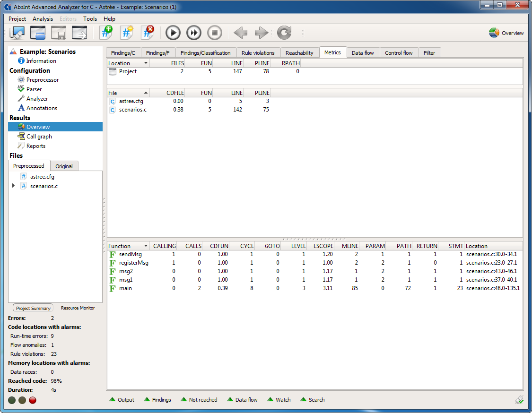Click the open project folder icon
Screen dimensions: 532x413
point(38,33)
